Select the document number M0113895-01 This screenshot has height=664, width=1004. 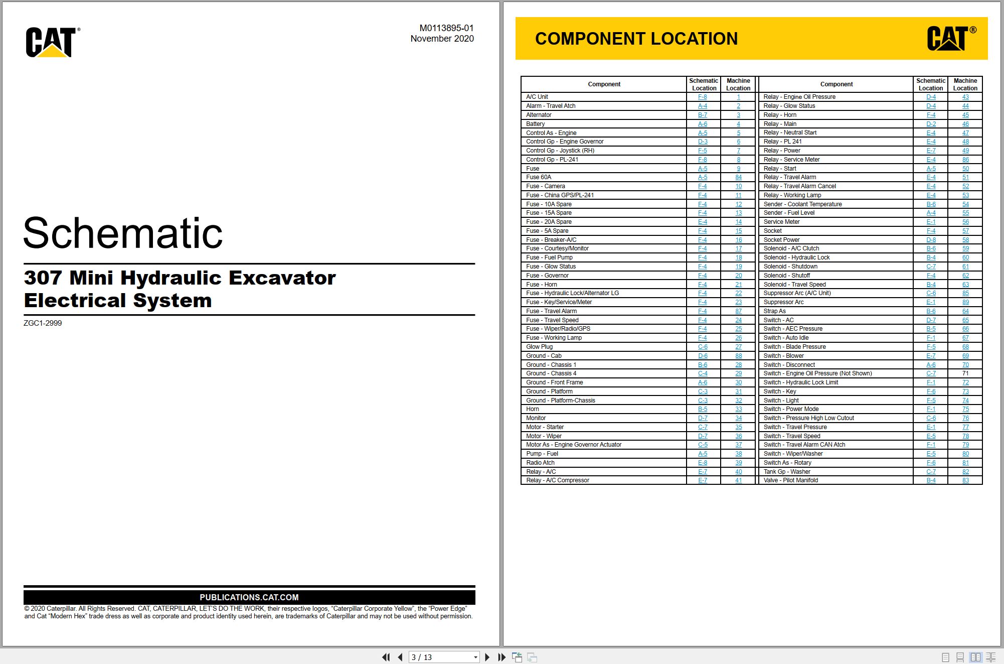pyautogui.click(x=446, y=28)
